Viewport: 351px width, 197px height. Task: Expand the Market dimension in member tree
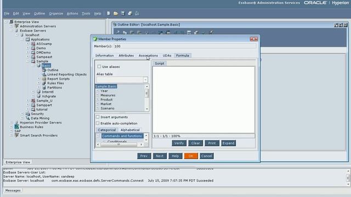pyautogui.click(x=98, y=104)
